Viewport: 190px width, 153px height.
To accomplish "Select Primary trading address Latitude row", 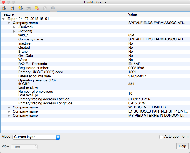I will tap(95, 99).
